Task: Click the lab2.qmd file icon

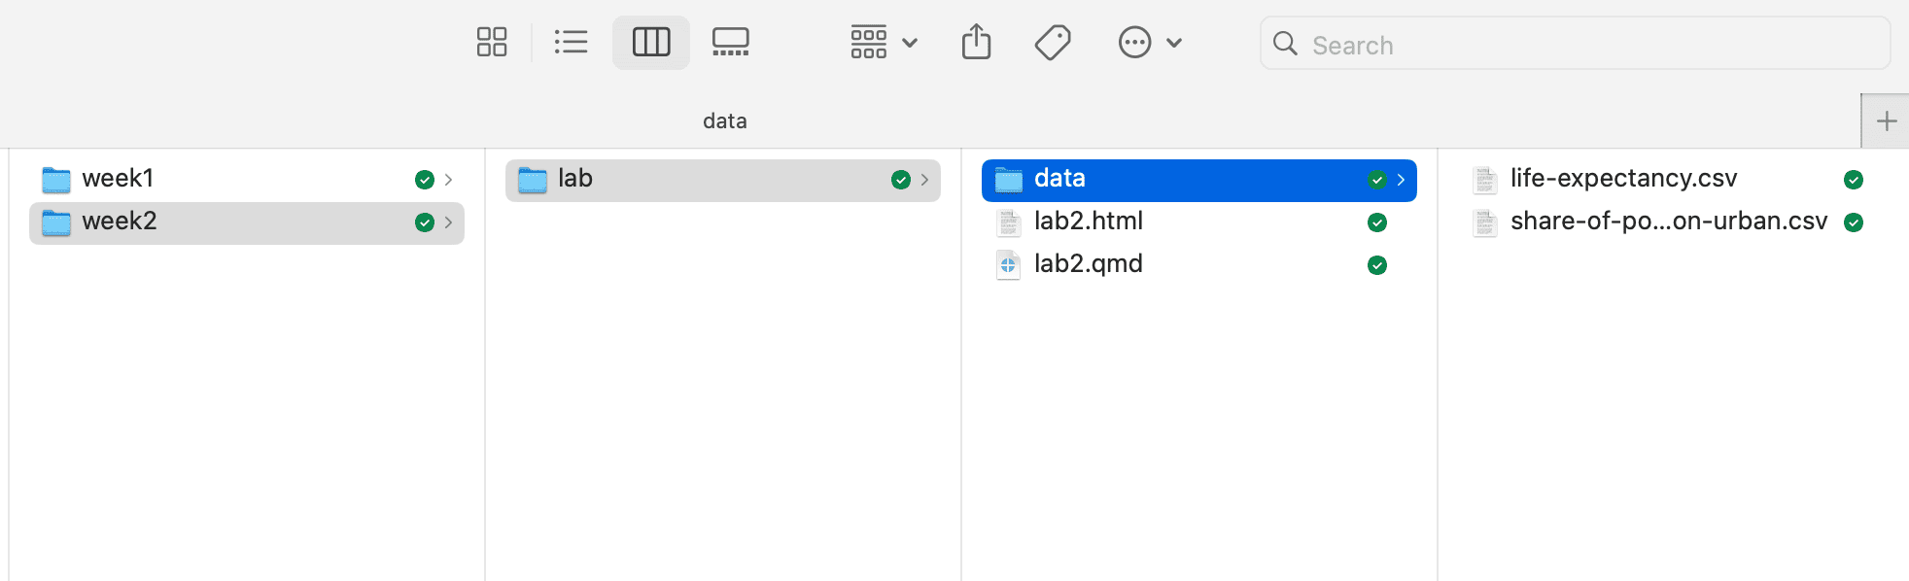Action: (x=1008, y=264)
